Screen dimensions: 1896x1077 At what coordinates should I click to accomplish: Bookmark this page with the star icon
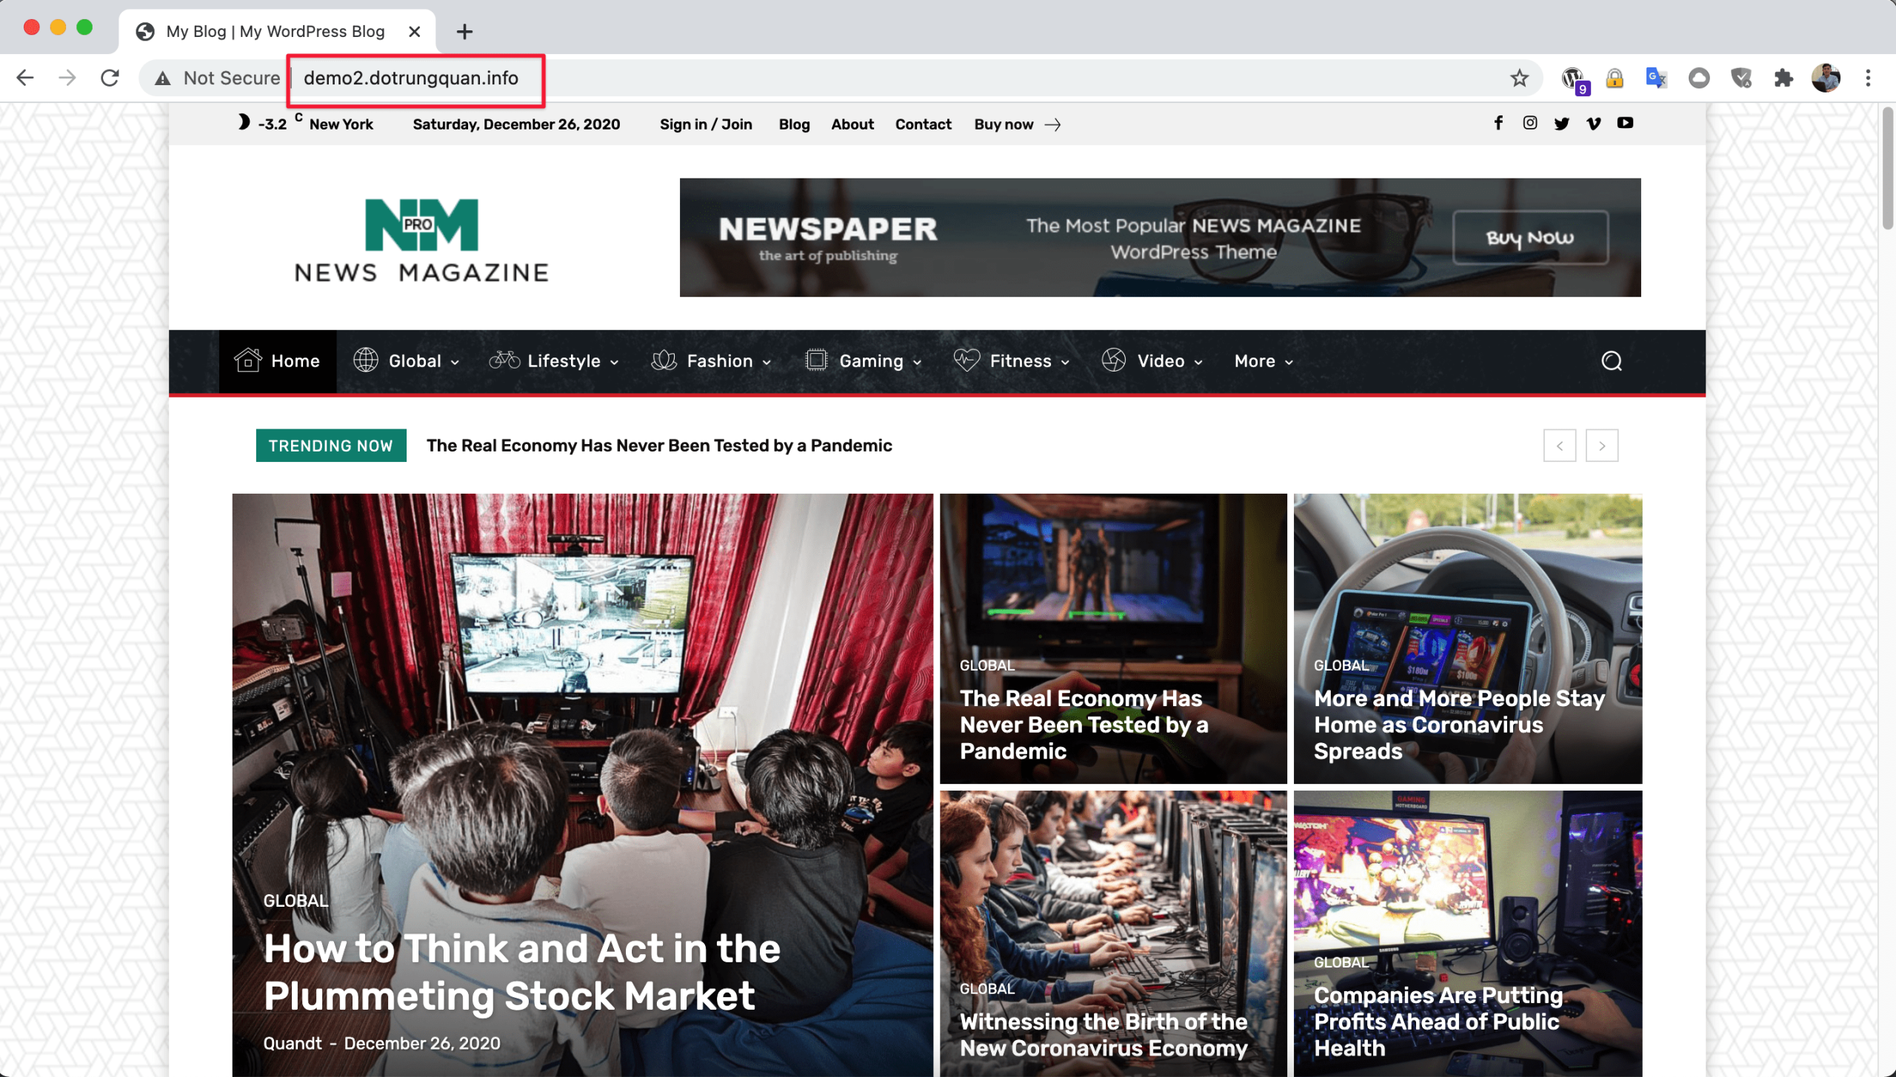(1519, 78)
